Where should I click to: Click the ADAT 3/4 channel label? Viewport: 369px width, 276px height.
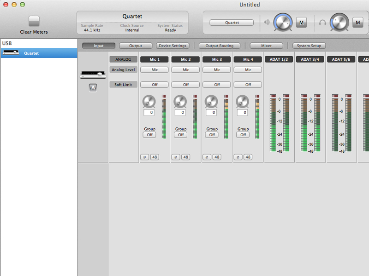(x=310, y=59)
